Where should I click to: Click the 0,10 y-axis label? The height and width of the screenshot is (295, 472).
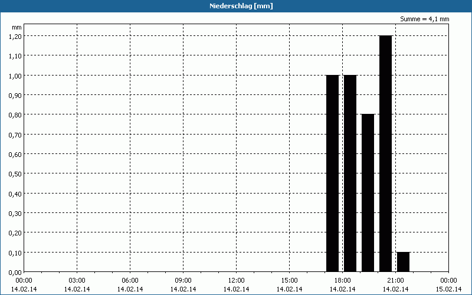coord(15,253)
